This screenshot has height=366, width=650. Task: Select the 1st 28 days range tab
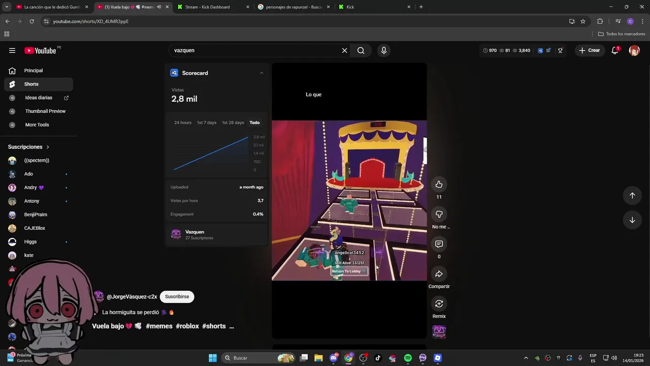click(x=233, y=123)
